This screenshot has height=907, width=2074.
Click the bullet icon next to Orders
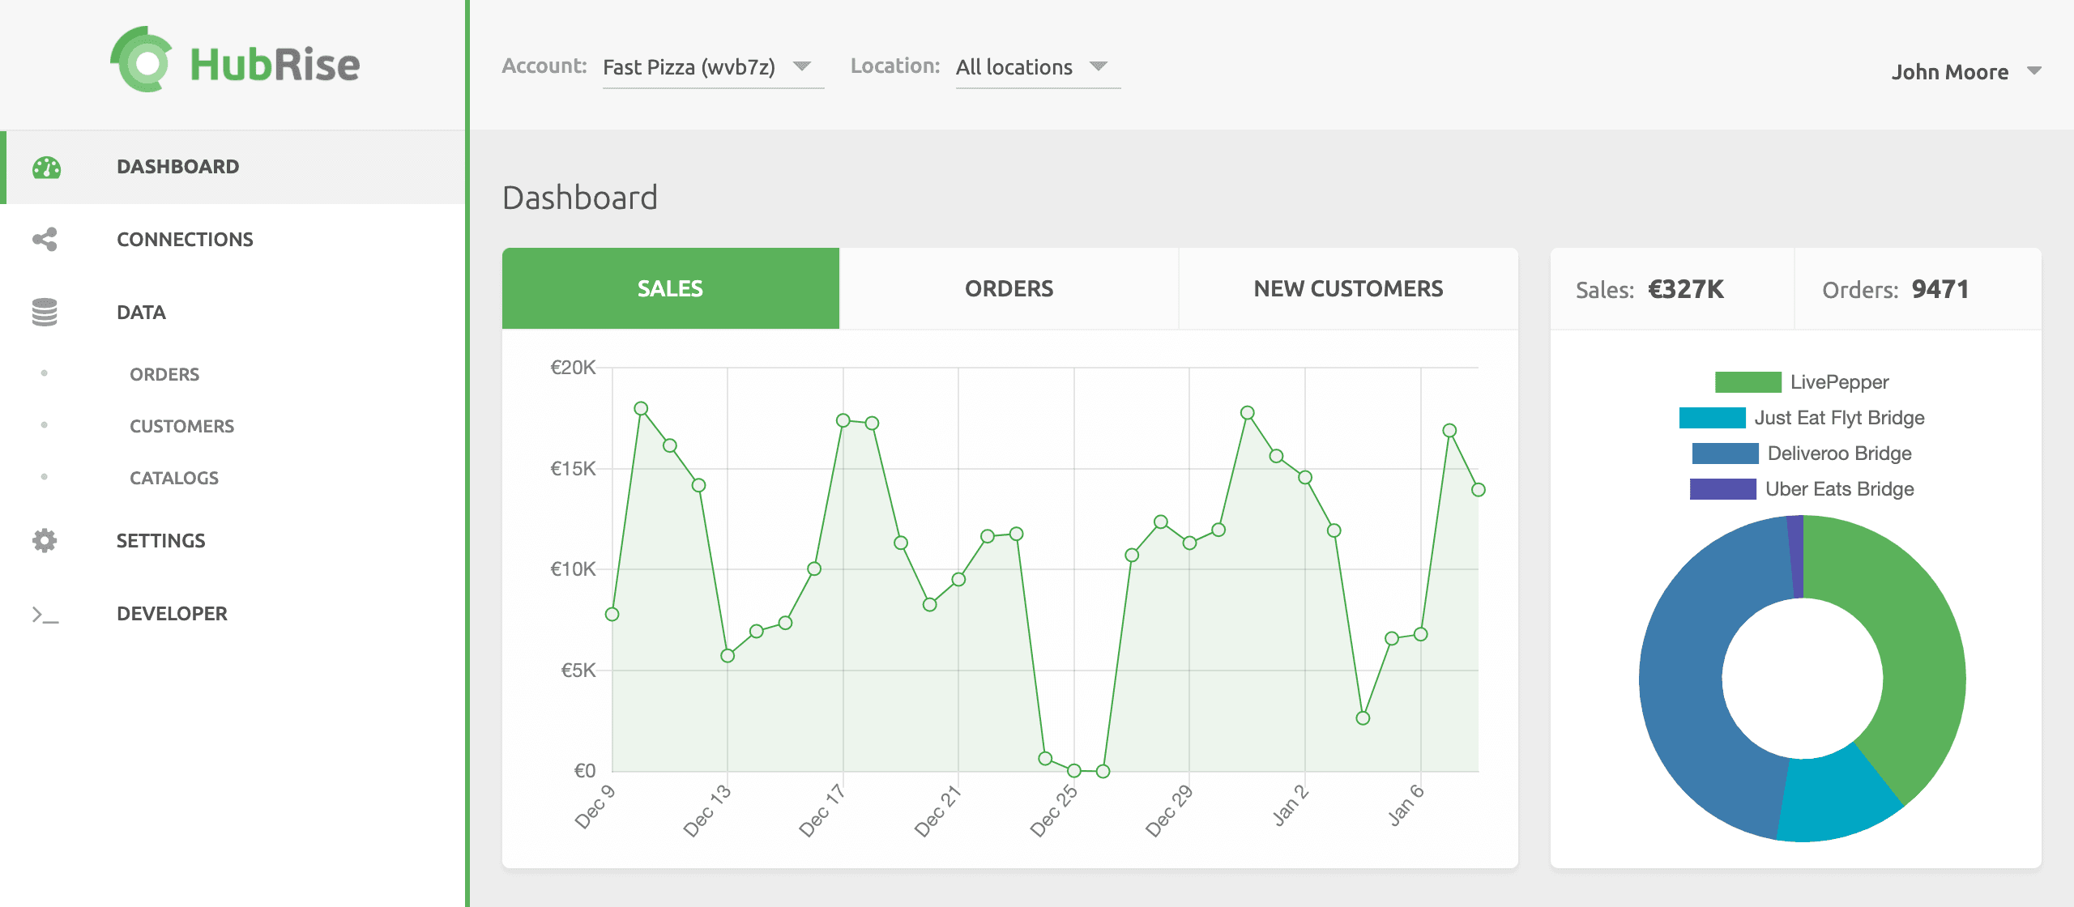45,373
